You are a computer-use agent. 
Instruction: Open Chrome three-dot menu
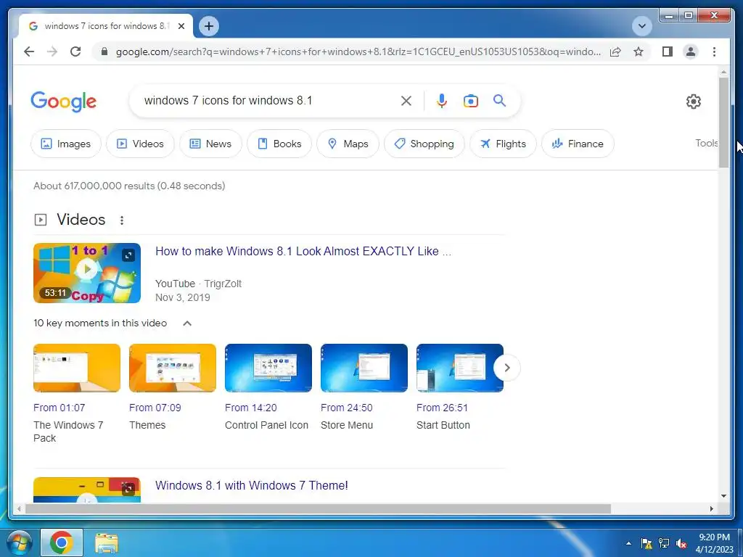pos(714,51)
